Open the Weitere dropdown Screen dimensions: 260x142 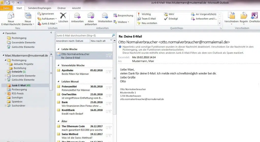click(121, 22)
